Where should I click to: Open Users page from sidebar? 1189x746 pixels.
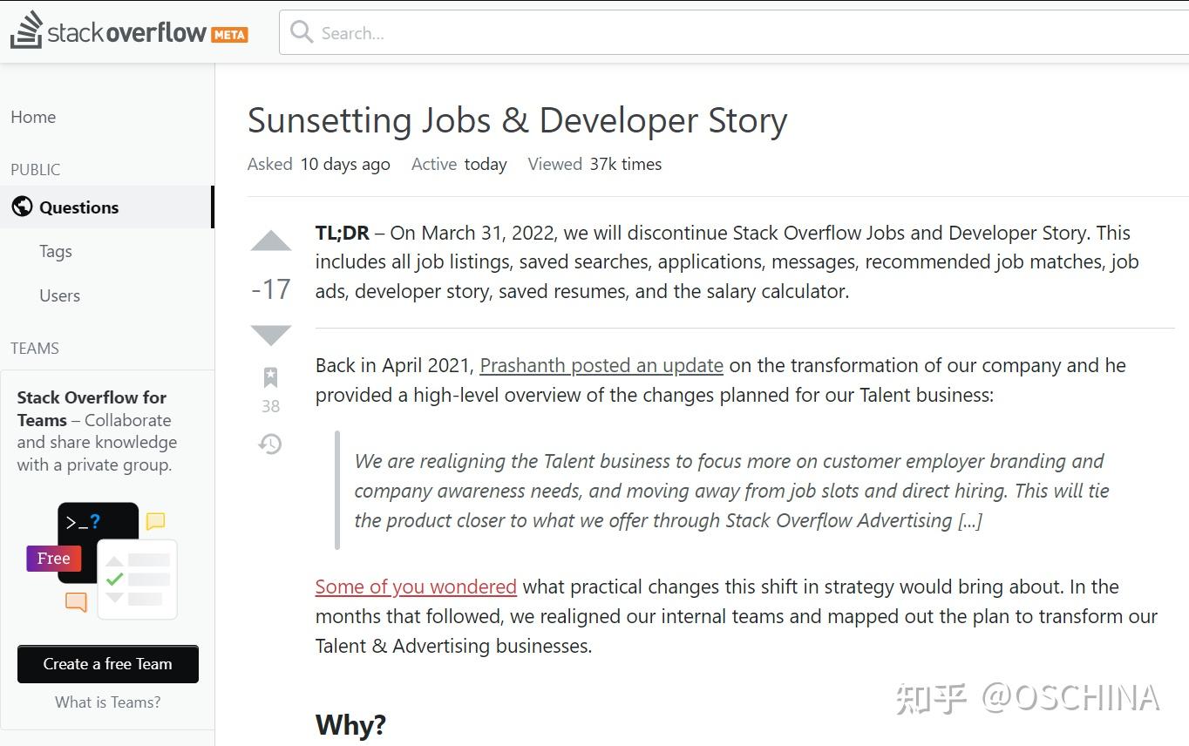point(59,295)
